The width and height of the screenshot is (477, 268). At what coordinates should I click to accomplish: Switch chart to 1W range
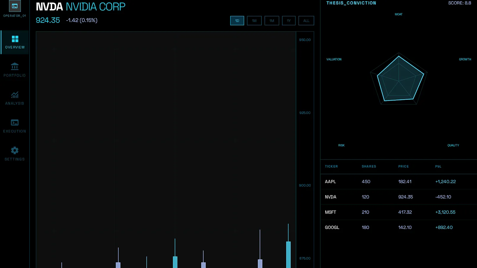[x=254, y=21]
